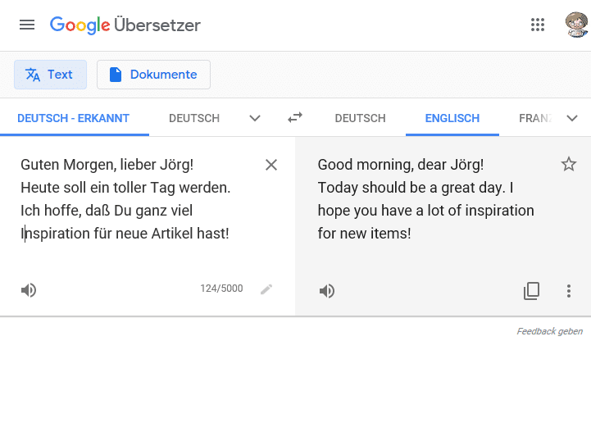Viewport: 591px width, 441px height.
Task: Click the English translated text output
Action: 426,199
